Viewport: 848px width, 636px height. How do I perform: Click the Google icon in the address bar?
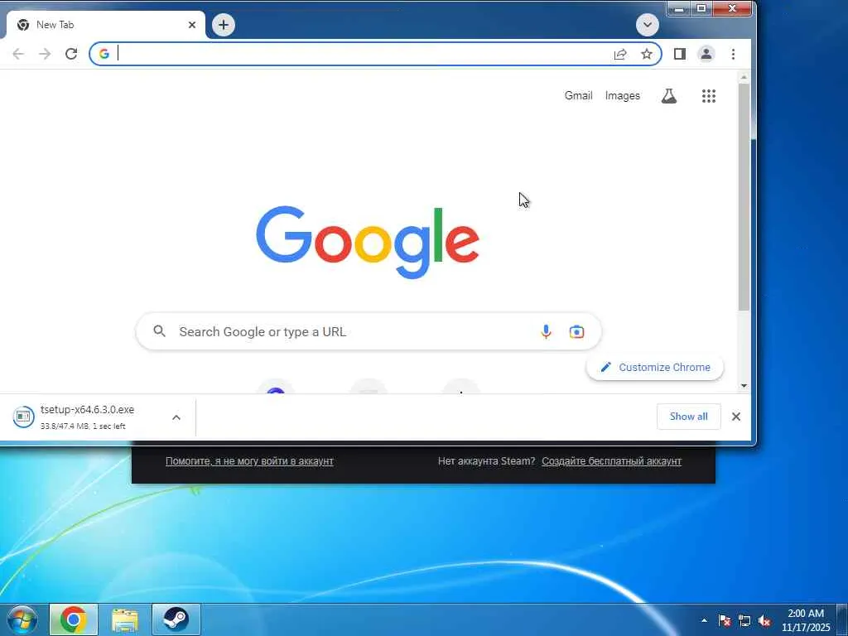tap(104, 54)
